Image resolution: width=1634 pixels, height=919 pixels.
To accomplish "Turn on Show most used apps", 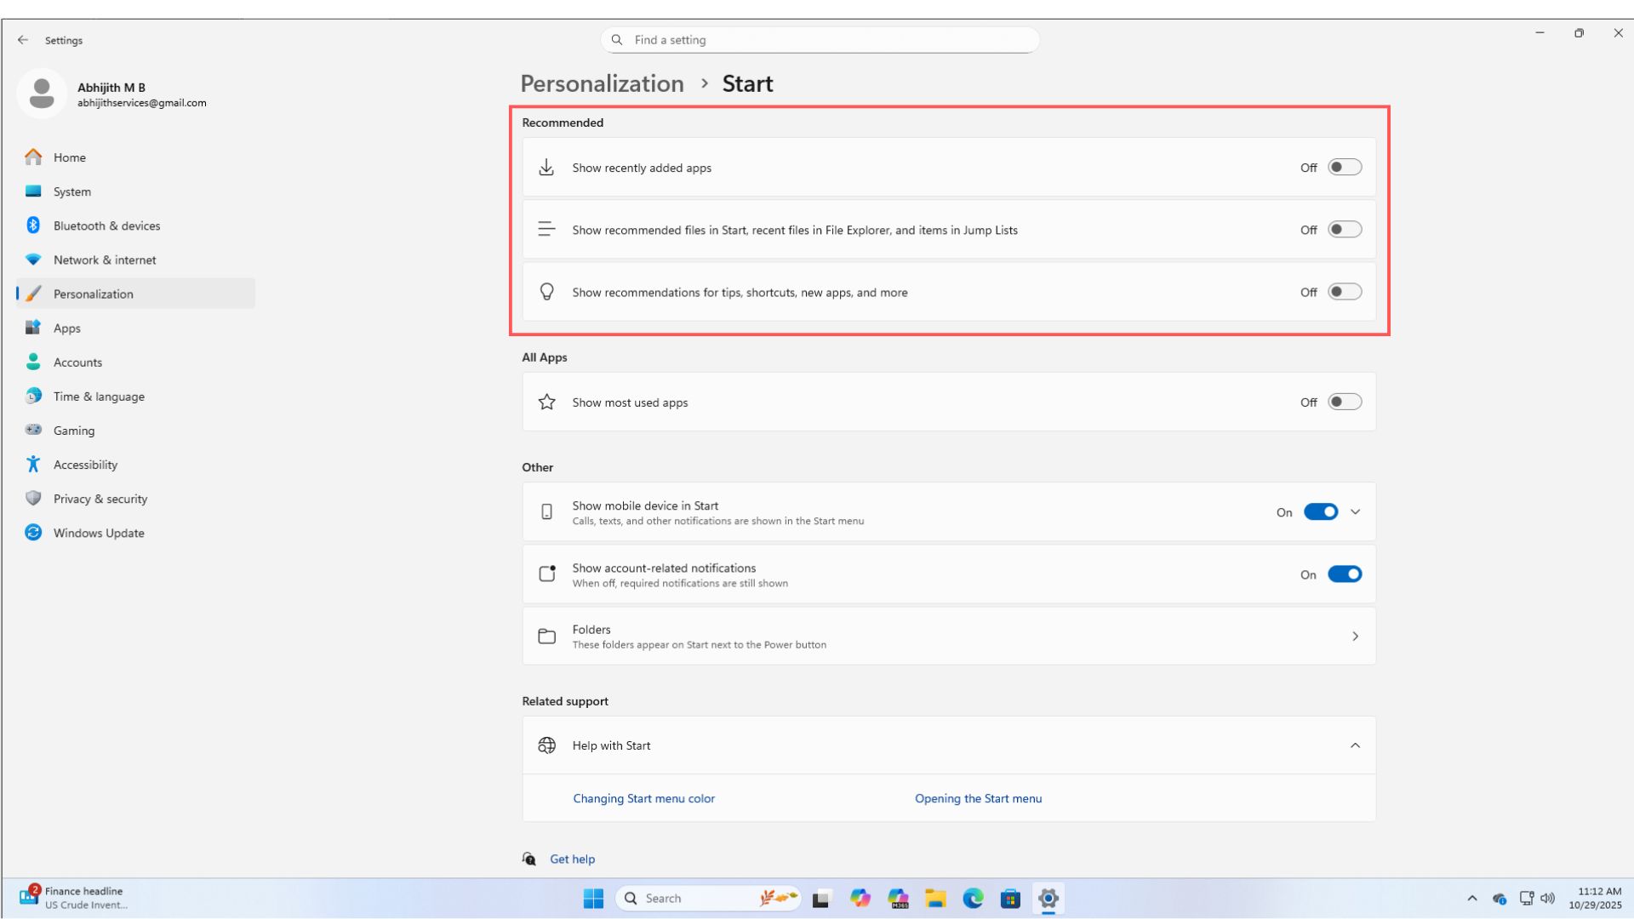I will 1345,402.
